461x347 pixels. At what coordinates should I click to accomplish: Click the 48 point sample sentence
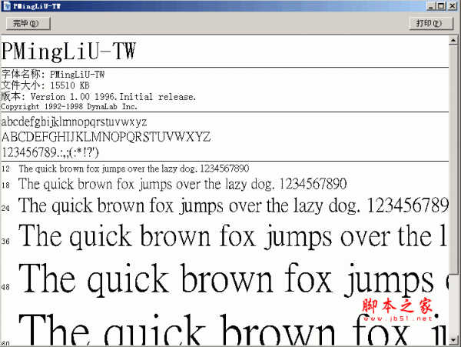[234, 279]
